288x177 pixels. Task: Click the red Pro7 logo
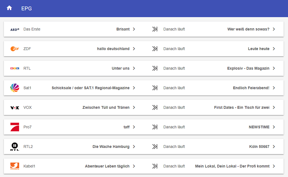pos(15,127)
